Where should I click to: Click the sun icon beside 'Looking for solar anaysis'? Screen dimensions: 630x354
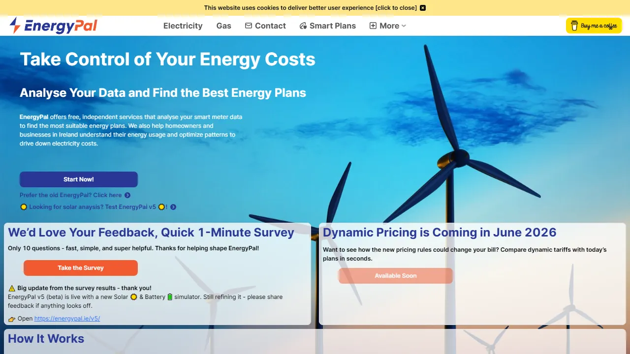tap(24, 206)
